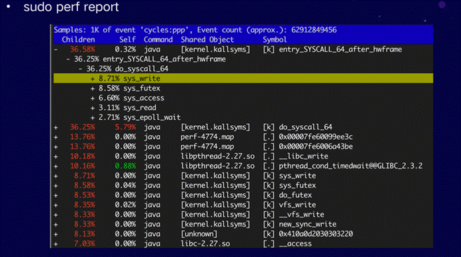Select the new_sync_write kernel row

pos(243,224)
